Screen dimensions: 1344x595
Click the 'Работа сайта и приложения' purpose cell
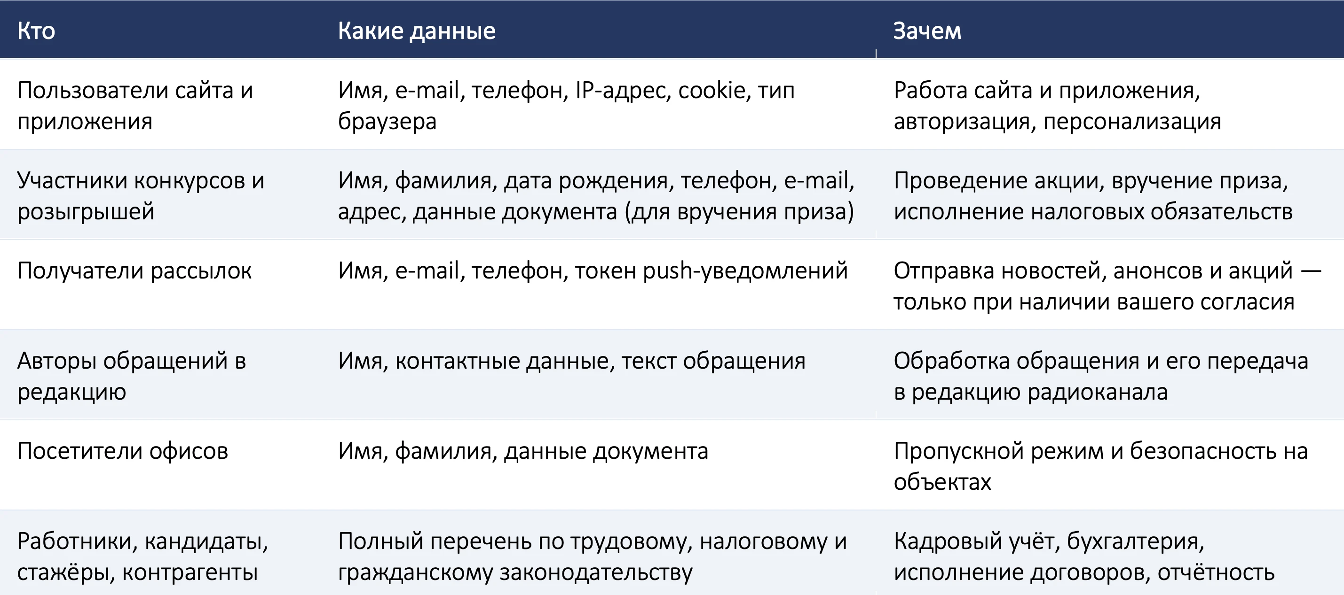tap(1110, 105)
